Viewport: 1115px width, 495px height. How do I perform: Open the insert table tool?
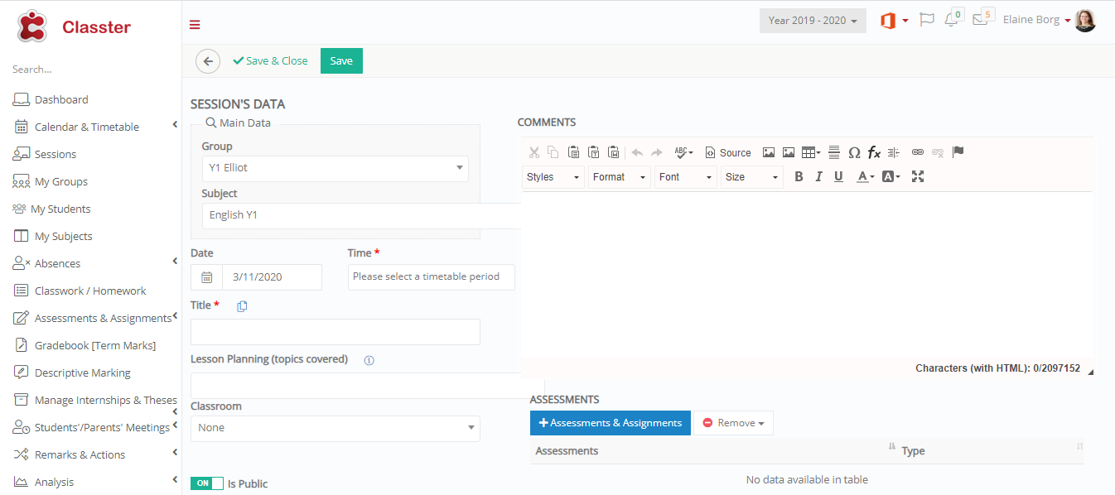tap(811, 152)
